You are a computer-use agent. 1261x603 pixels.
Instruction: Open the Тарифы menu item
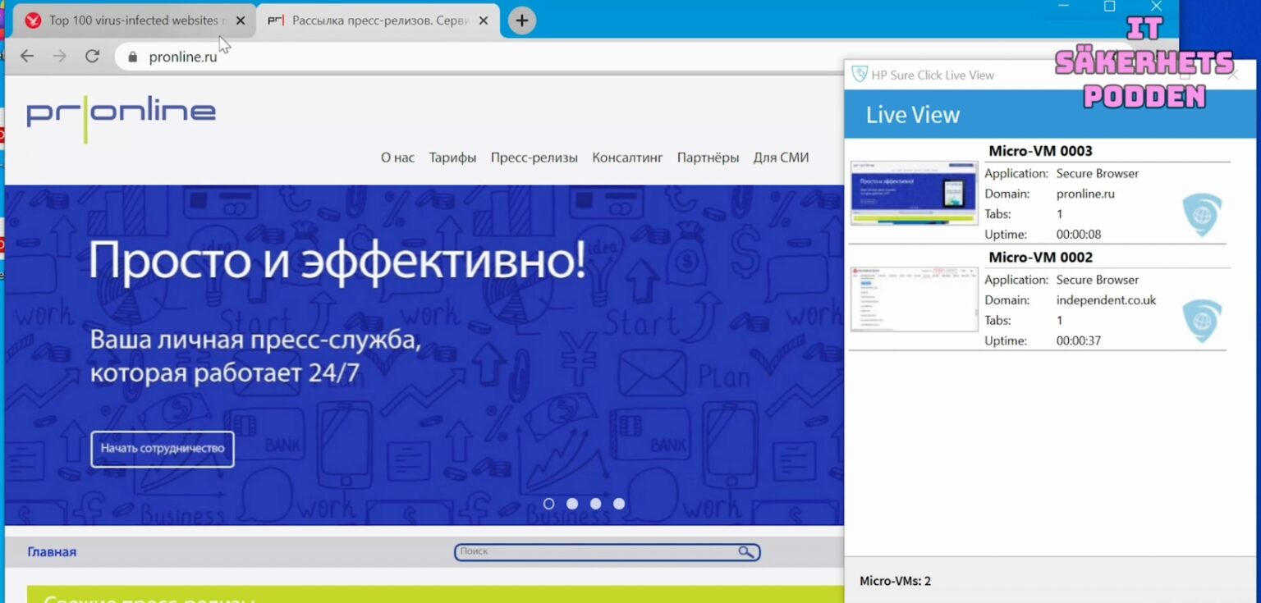[x=452, y=158]
